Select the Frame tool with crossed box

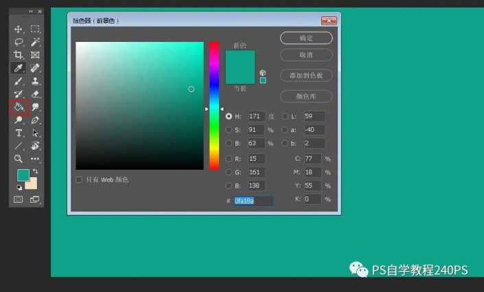pos(35,55)
